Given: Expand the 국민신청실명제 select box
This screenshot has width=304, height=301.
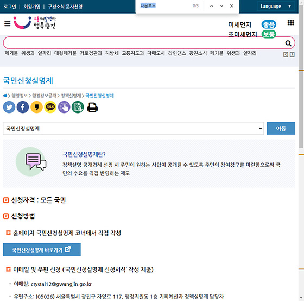Looking at the screenshot, I should coord(133,128).
